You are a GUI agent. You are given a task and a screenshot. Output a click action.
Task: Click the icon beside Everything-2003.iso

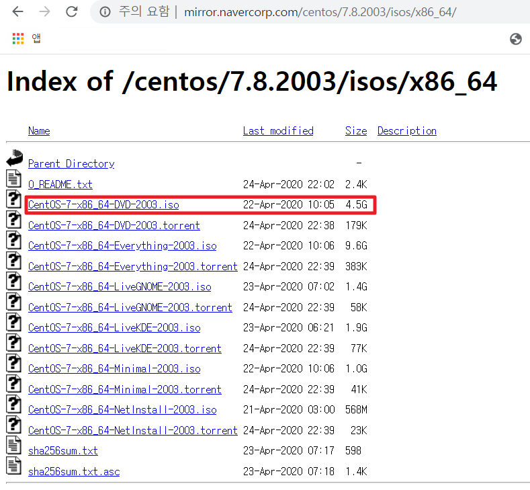(14, 240)
